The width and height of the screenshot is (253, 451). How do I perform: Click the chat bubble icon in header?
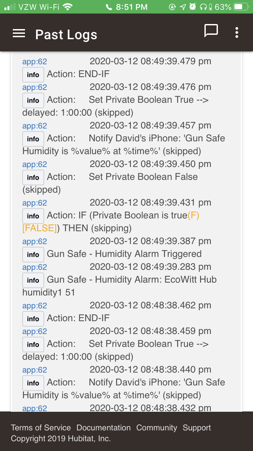click(x=211, y=31)
